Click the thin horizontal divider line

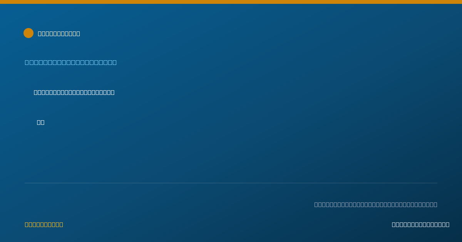coord(231,183)
